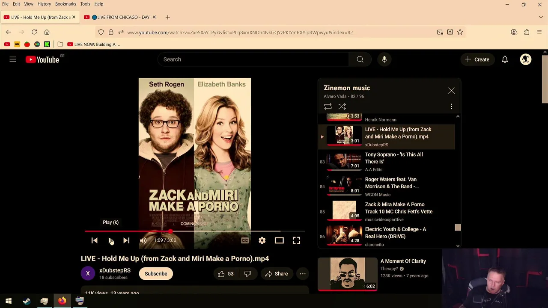The width and height of the screenshot is (548, 308).
Task: Play the video
Action: [110, 240]
